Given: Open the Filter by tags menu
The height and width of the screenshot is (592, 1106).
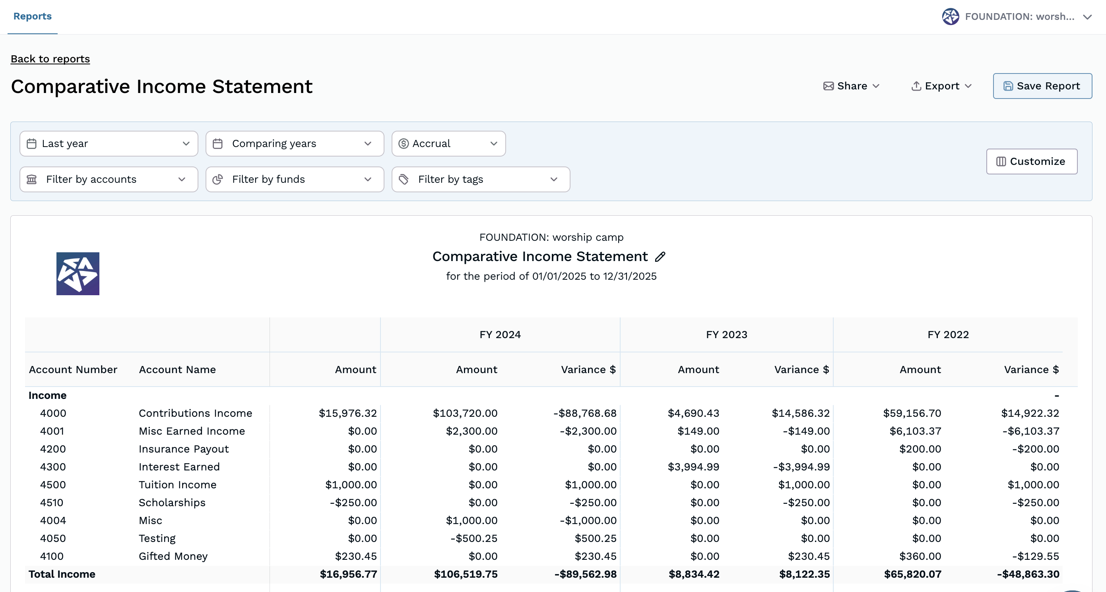Looking at the screenshot, I should (480, 179).
